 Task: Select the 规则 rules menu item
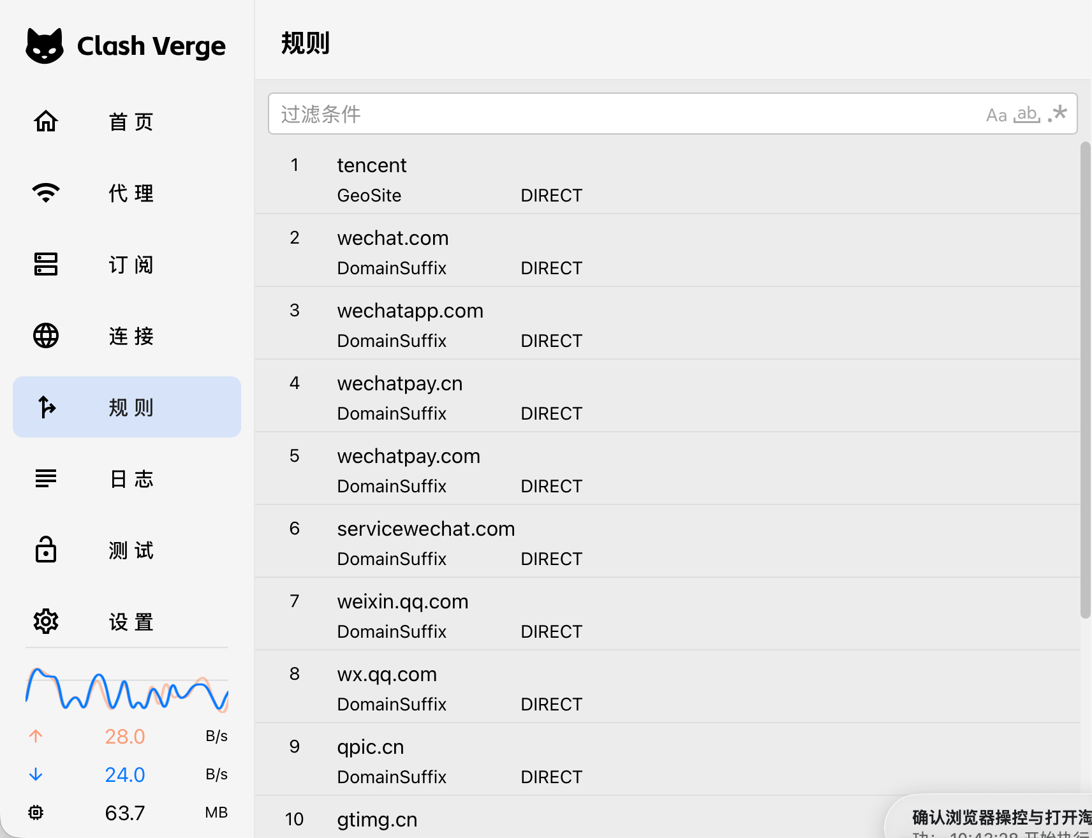pyautogui.click(x=127, y=407)
